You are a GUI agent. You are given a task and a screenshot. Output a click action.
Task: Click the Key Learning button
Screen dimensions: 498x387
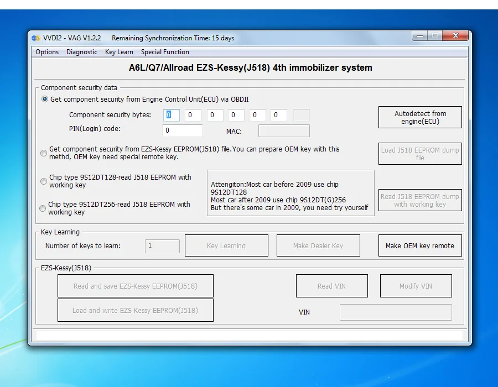[226, 245]
